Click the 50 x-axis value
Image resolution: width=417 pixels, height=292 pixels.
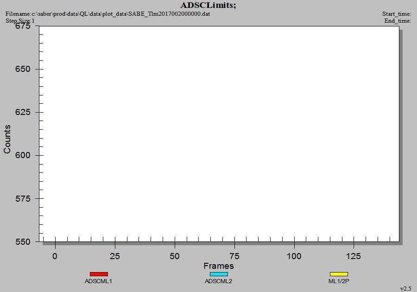pyautogui.click(x=175, y=256)
